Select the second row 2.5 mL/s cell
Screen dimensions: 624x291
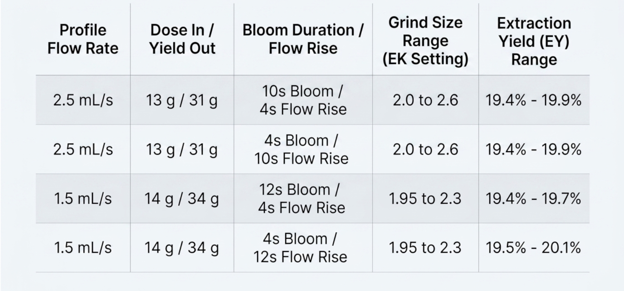point(83,149)
